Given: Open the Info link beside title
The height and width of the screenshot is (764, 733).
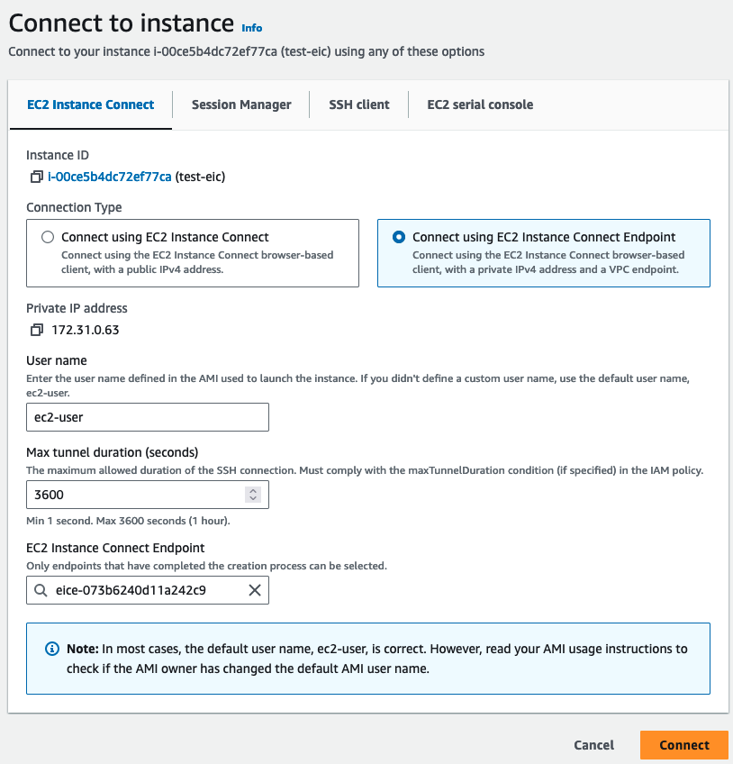Looking at the screenshot, I should [x=252, y=28].
